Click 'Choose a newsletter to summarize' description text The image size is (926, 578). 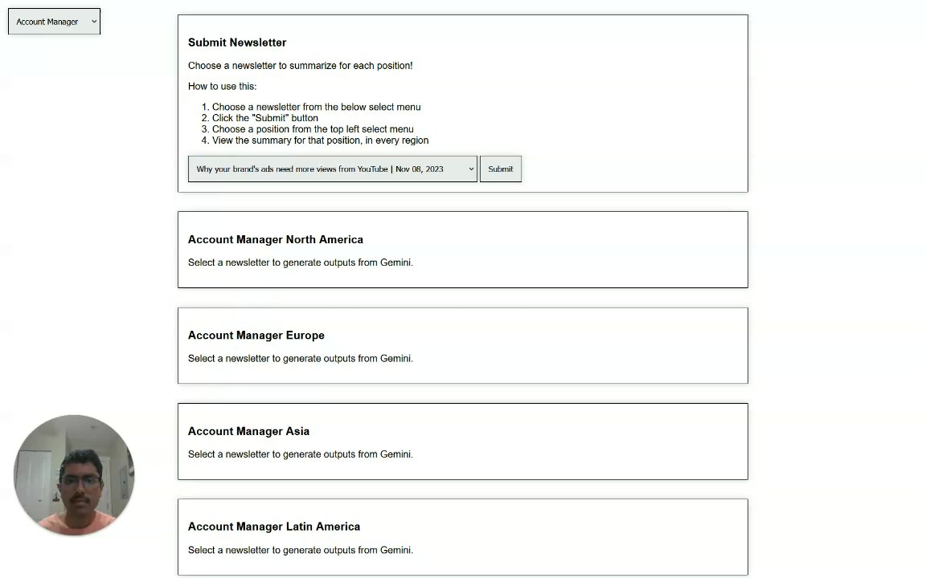pos(300,66)
